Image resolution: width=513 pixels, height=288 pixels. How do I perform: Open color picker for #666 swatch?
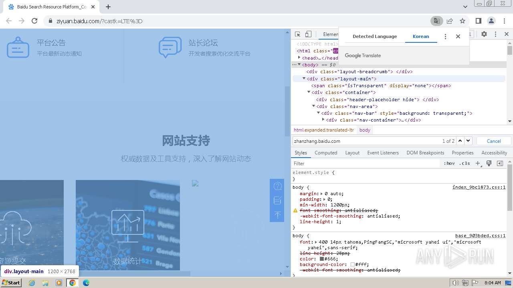tap(322, 259)
